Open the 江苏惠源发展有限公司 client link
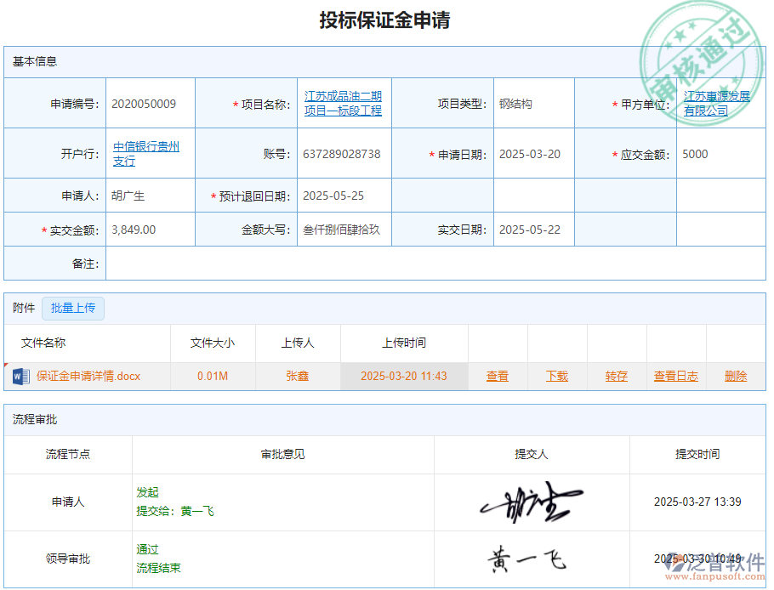The image size is (774, 590). (719, 102)
